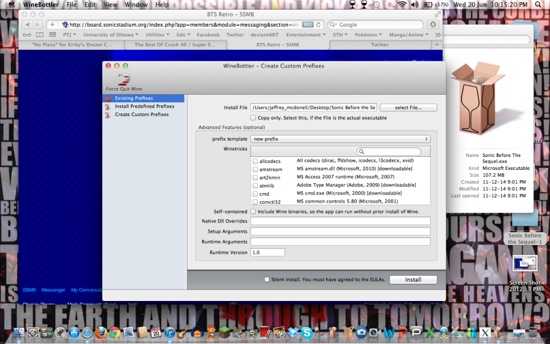The height and width of the screenshot is (344, 550).
Task: Open Google Chrome from the Dock
Action: (x=115, y=332)
